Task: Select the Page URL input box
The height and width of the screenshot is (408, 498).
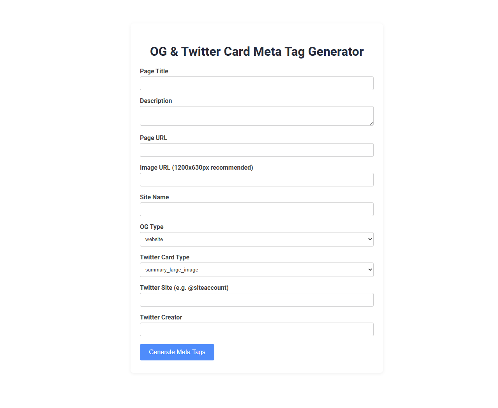Action: (x=256, y=150)
